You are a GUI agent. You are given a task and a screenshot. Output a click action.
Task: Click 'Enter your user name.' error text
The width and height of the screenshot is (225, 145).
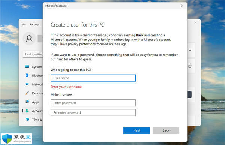[x=66, y=87]
